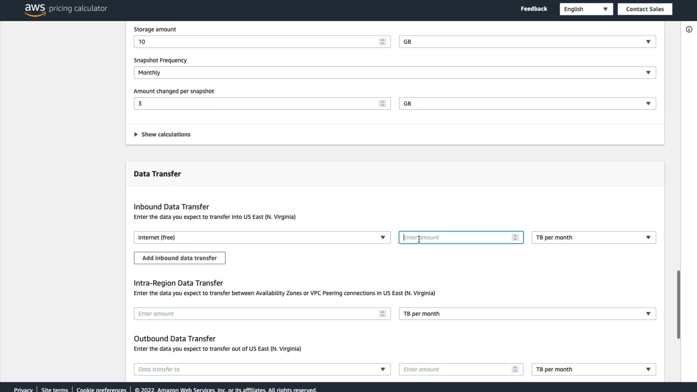The height and width of the screenshot is (392, 697).
Task: Click the AWS pricing calculator logo
Action: click(x=66, y=9)
